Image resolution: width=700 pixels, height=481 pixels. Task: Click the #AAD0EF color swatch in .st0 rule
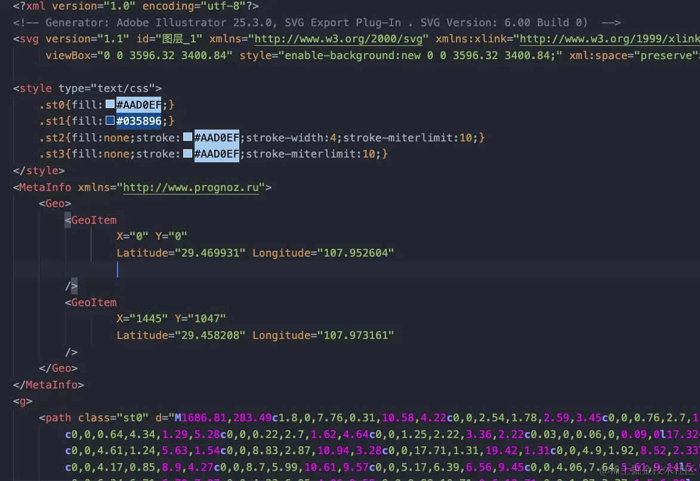click(110, 104)
